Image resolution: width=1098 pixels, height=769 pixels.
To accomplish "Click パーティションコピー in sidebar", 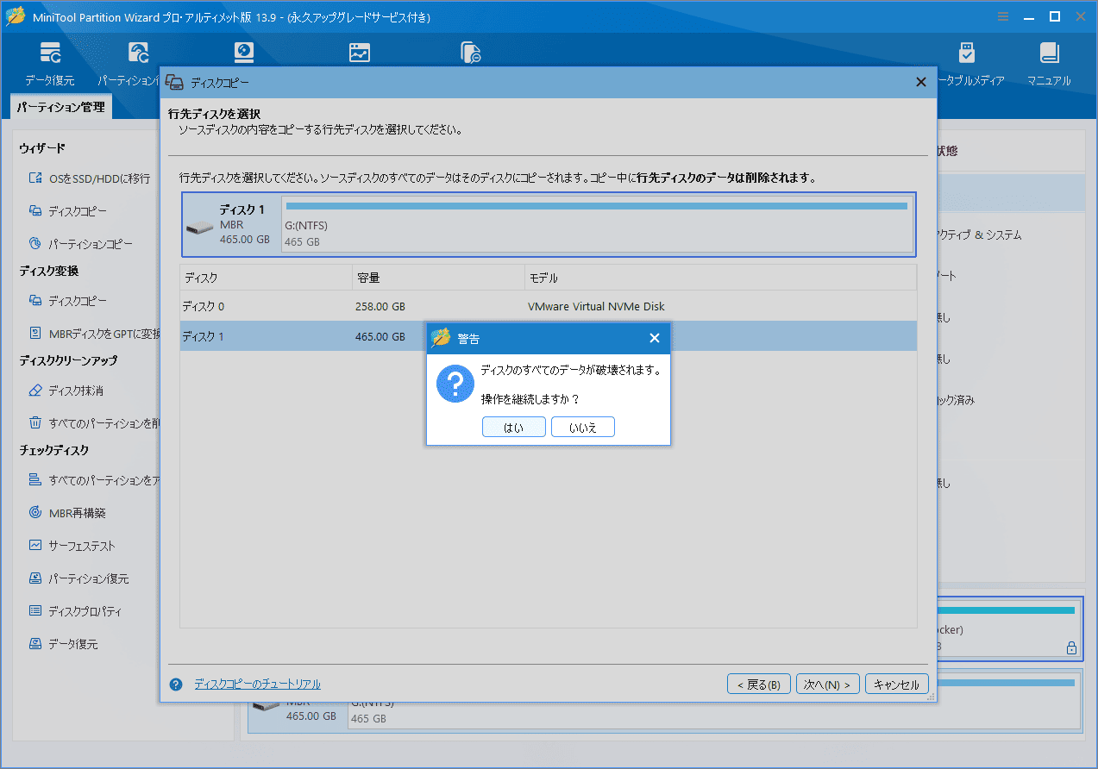I will 91,244.
